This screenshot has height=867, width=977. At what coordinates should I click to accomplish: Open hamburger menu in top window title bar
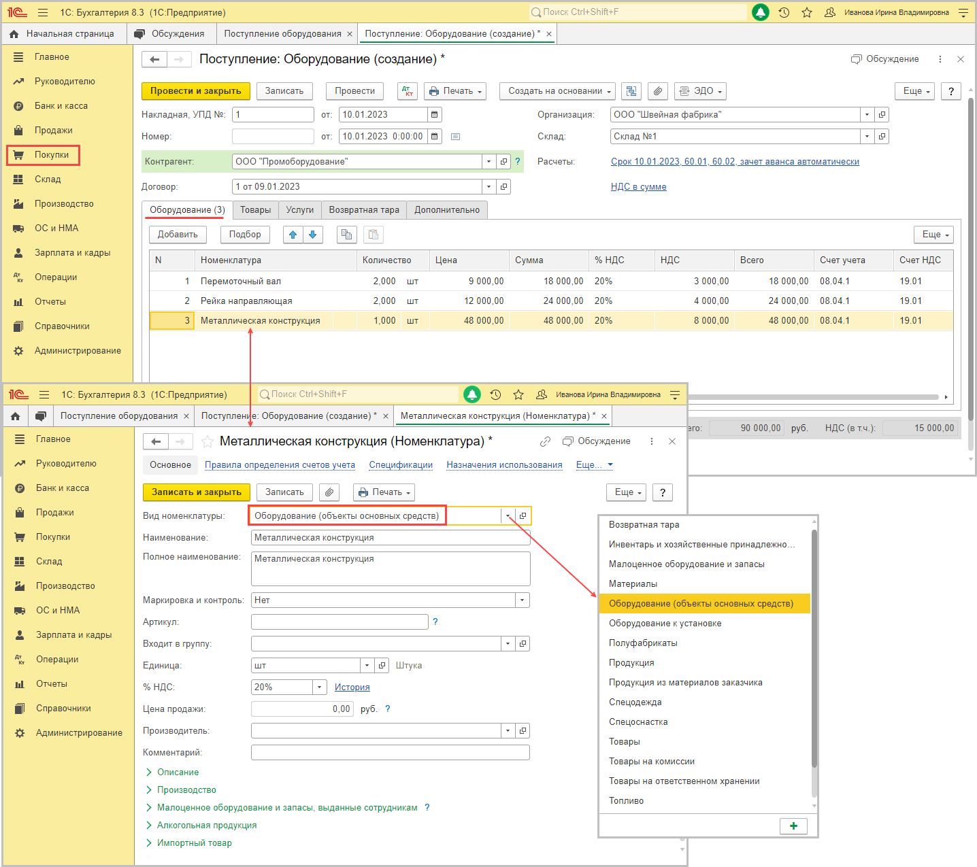pos(43,12)
